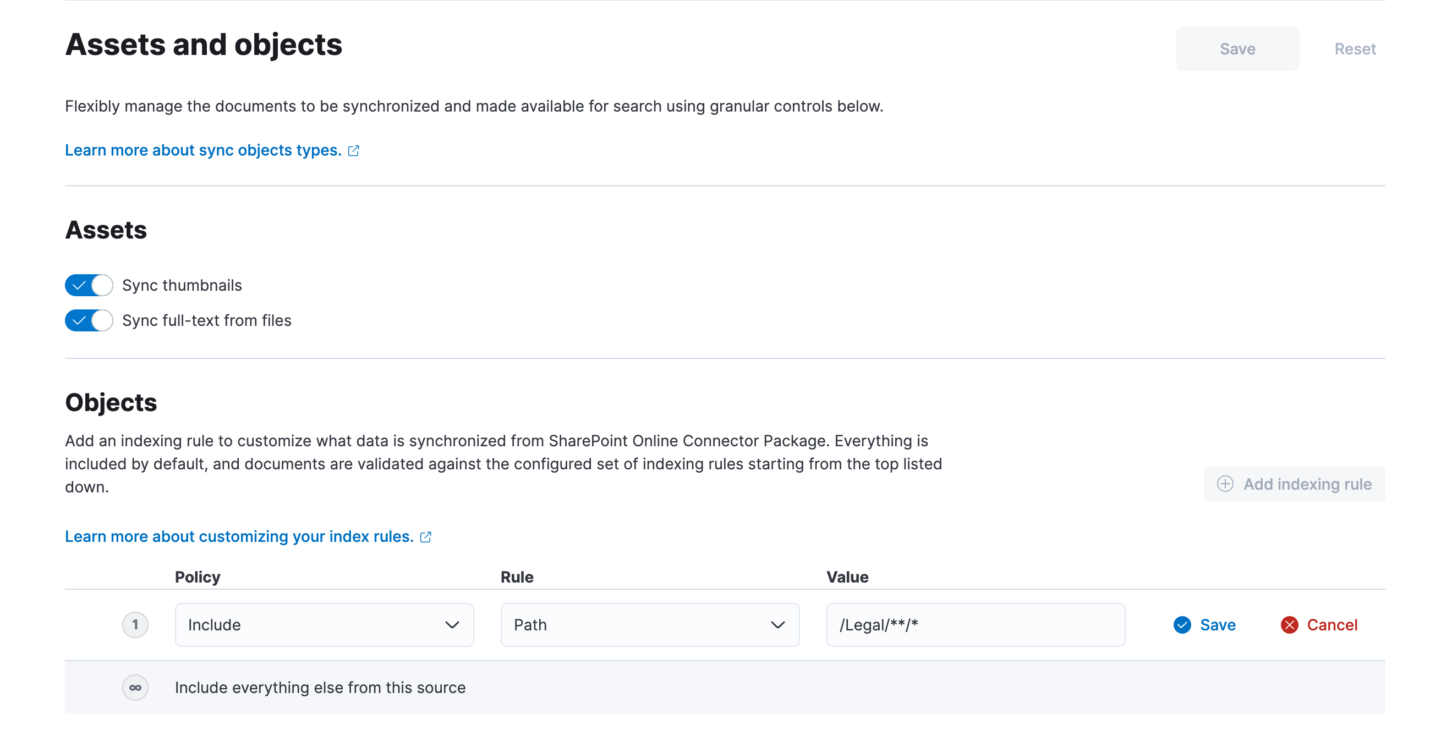Viewport: 1430px width, 737px height.
Task: Disable the Sync thumbnails toggle
Action: coord(89,285)
